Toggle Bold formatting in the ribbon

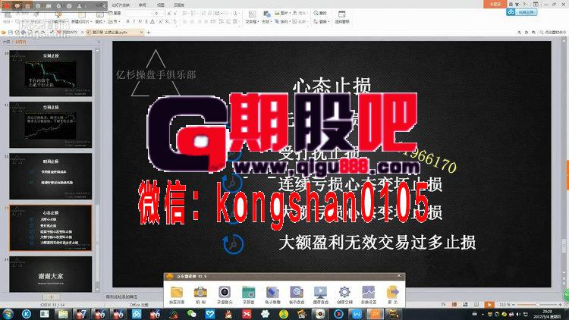(x=127, y=22)
